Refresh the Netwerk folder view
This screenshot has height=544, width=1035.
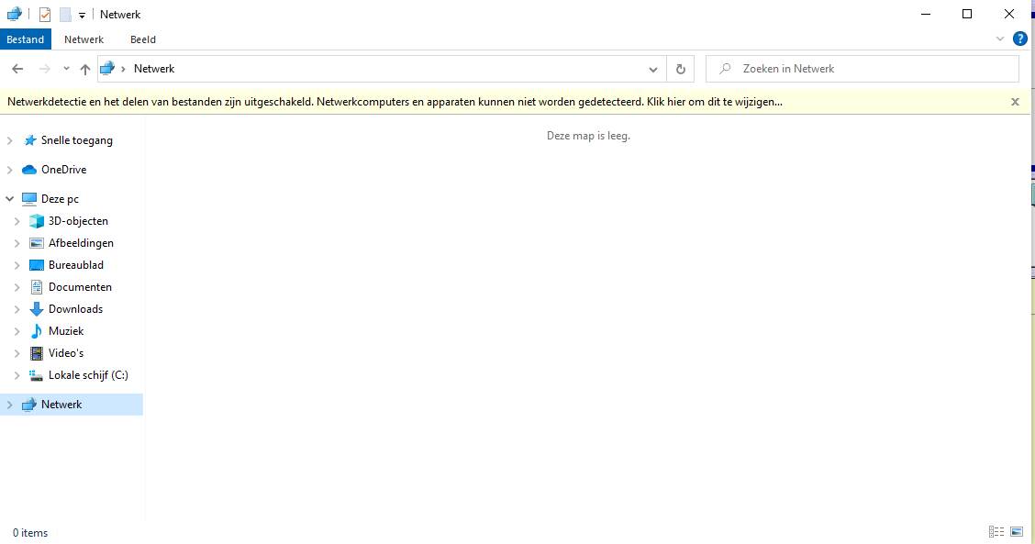(681, 69)
